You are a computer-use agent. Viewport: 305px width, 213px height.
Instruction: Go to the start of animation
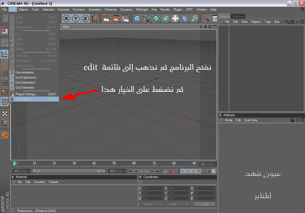tap(131, 171)
